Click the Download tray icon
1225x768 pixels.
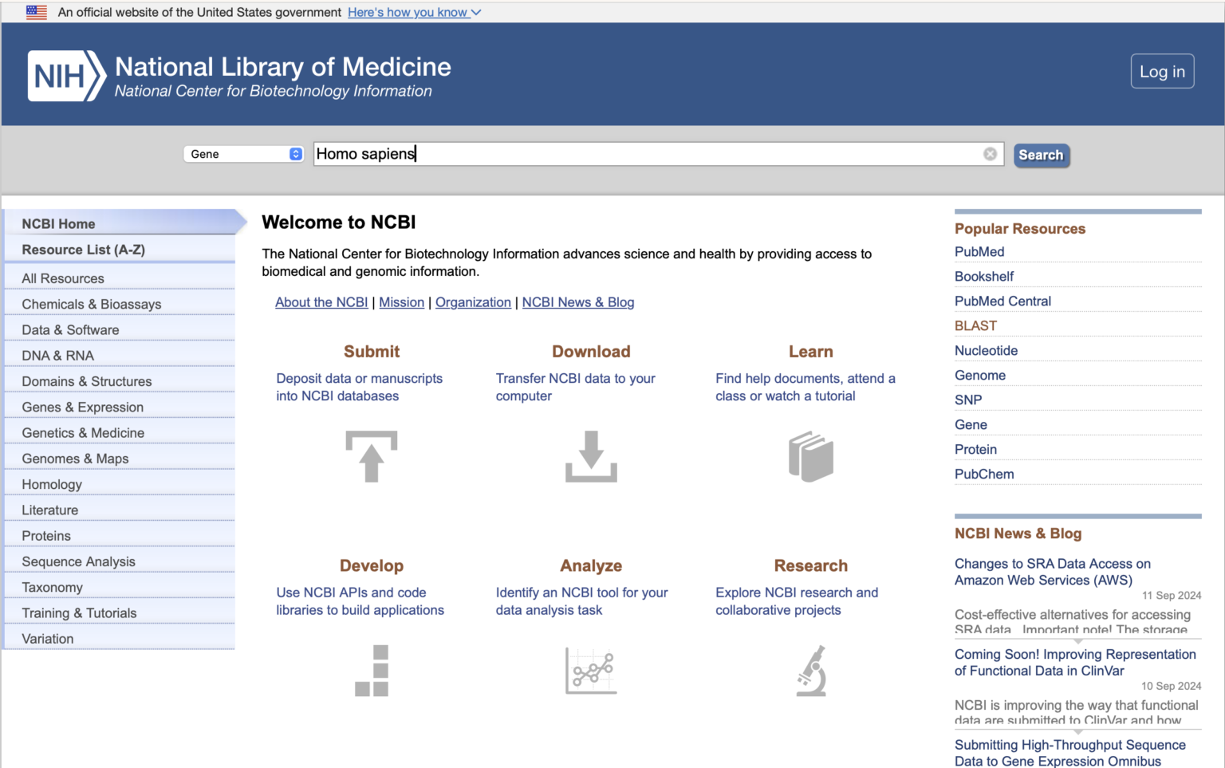pyautogui.click(x=591, y=456)
